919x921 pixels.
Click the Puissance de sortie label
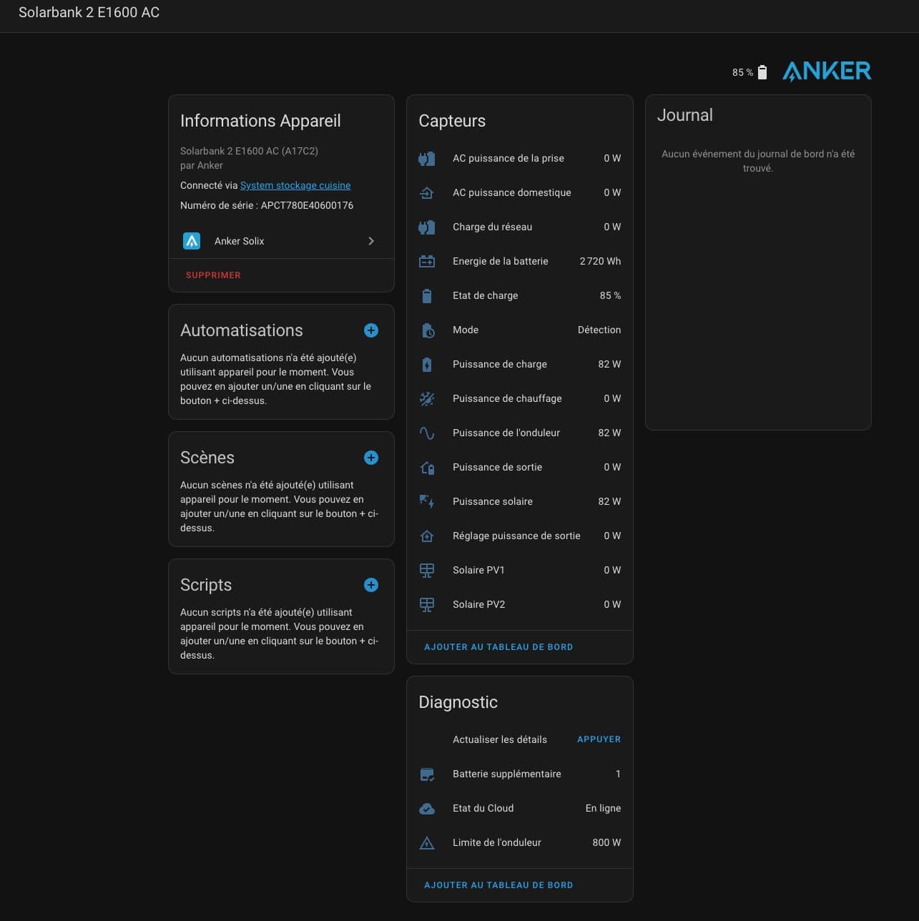(x=497, y=467)
